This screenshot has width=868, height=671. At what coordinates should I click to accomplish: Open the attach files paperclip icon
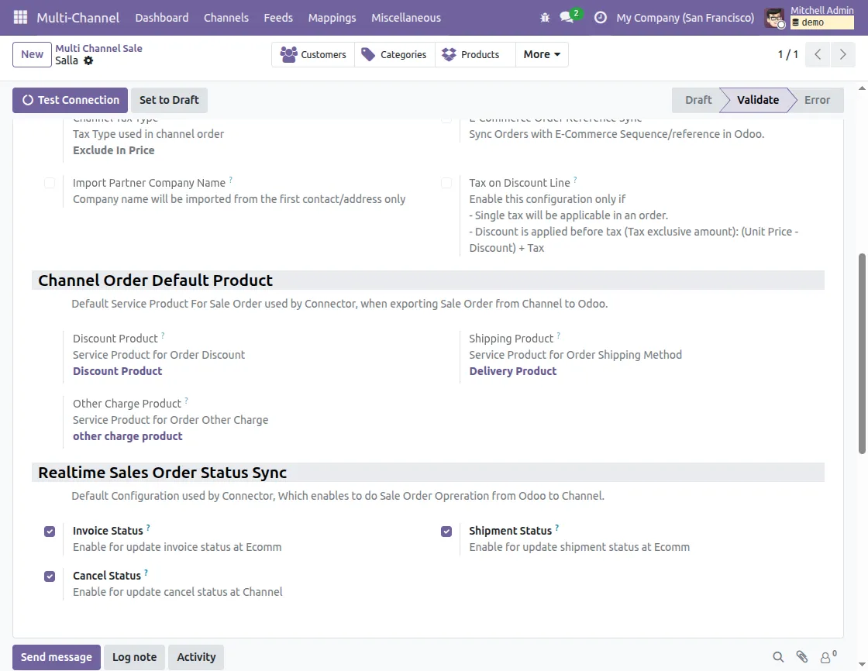click(x=802, y=657)
